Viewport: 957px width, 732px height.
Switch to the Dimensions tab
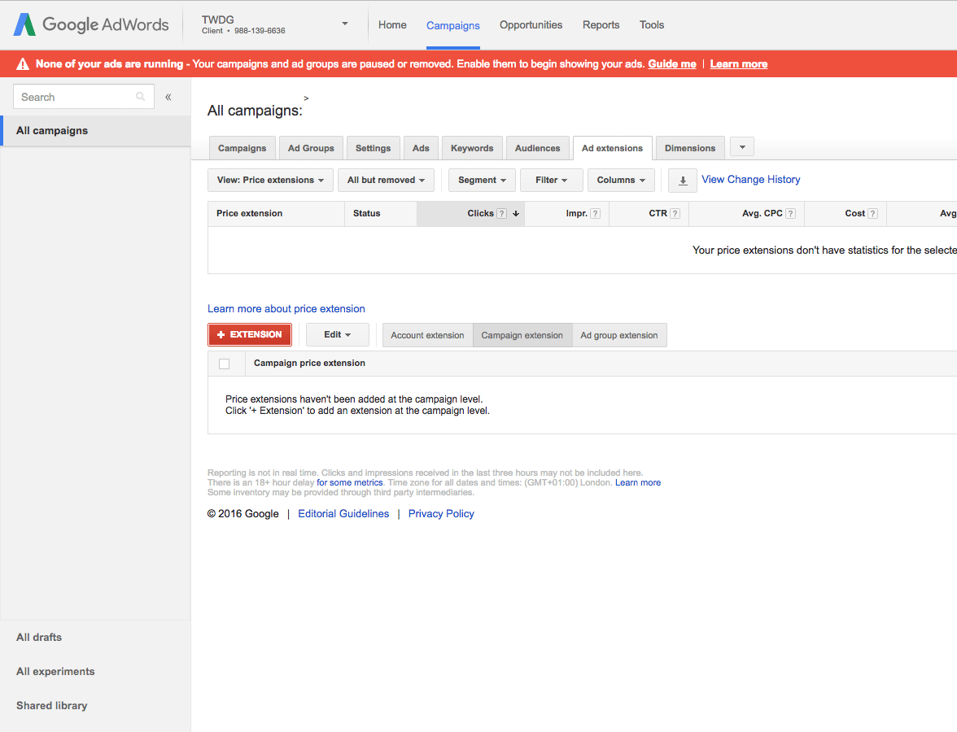(x=690, y=148)
